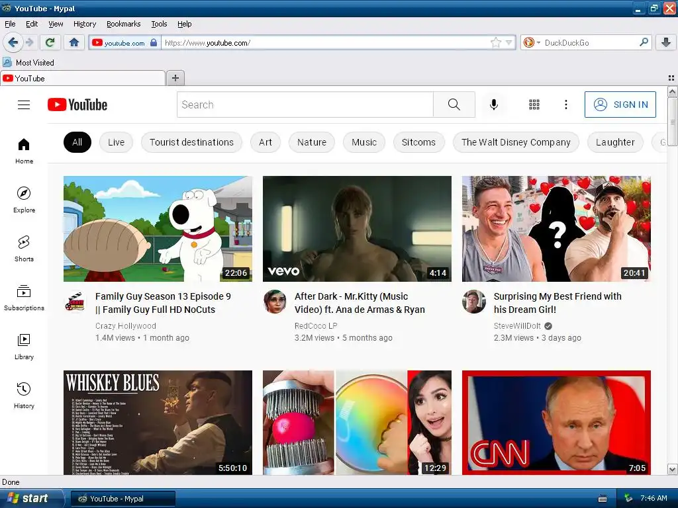Open the Help menu
678x508 pixels.
[184, 24]
